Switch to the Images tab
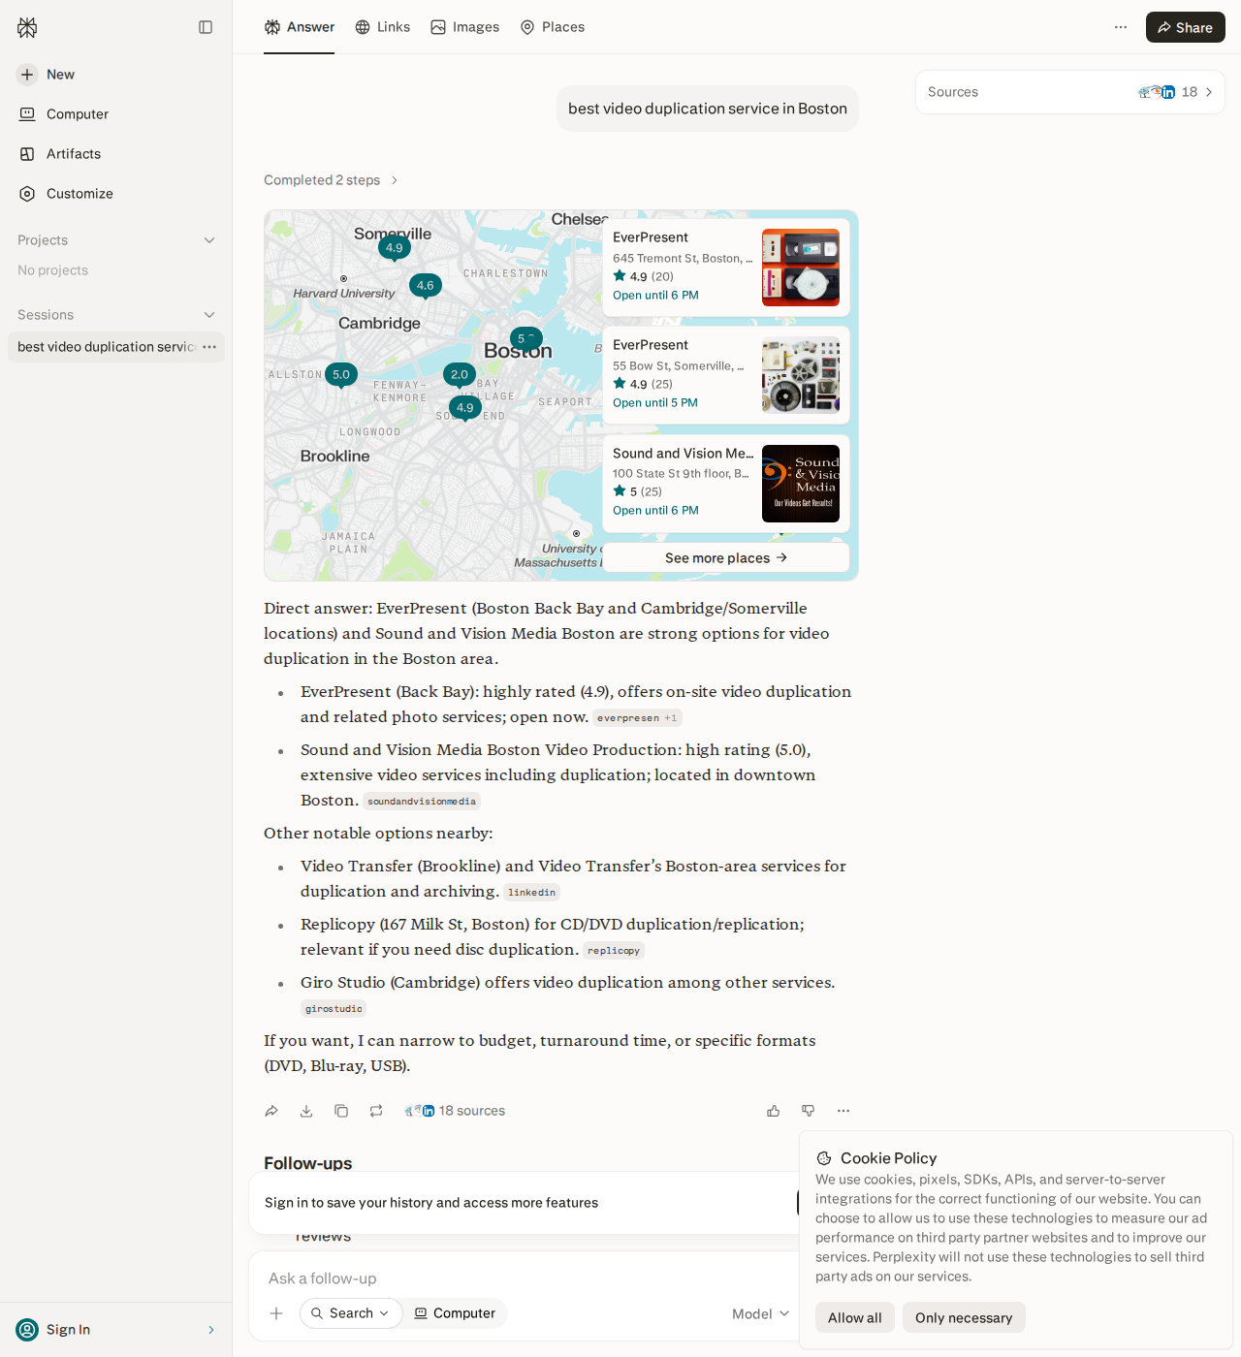1241x1357 pixels. click(465, 27)
